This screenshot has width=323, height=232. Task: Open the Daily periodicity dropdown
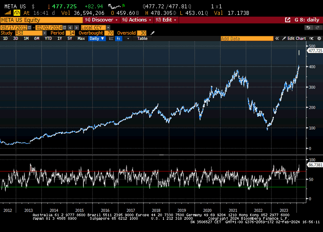click(97, 39)
